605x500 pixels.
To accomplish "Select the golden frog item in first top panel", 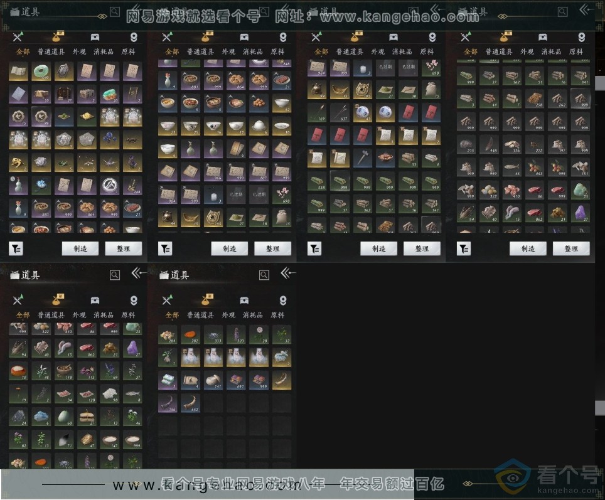I will pyautogui.click(x=18, y=163).
